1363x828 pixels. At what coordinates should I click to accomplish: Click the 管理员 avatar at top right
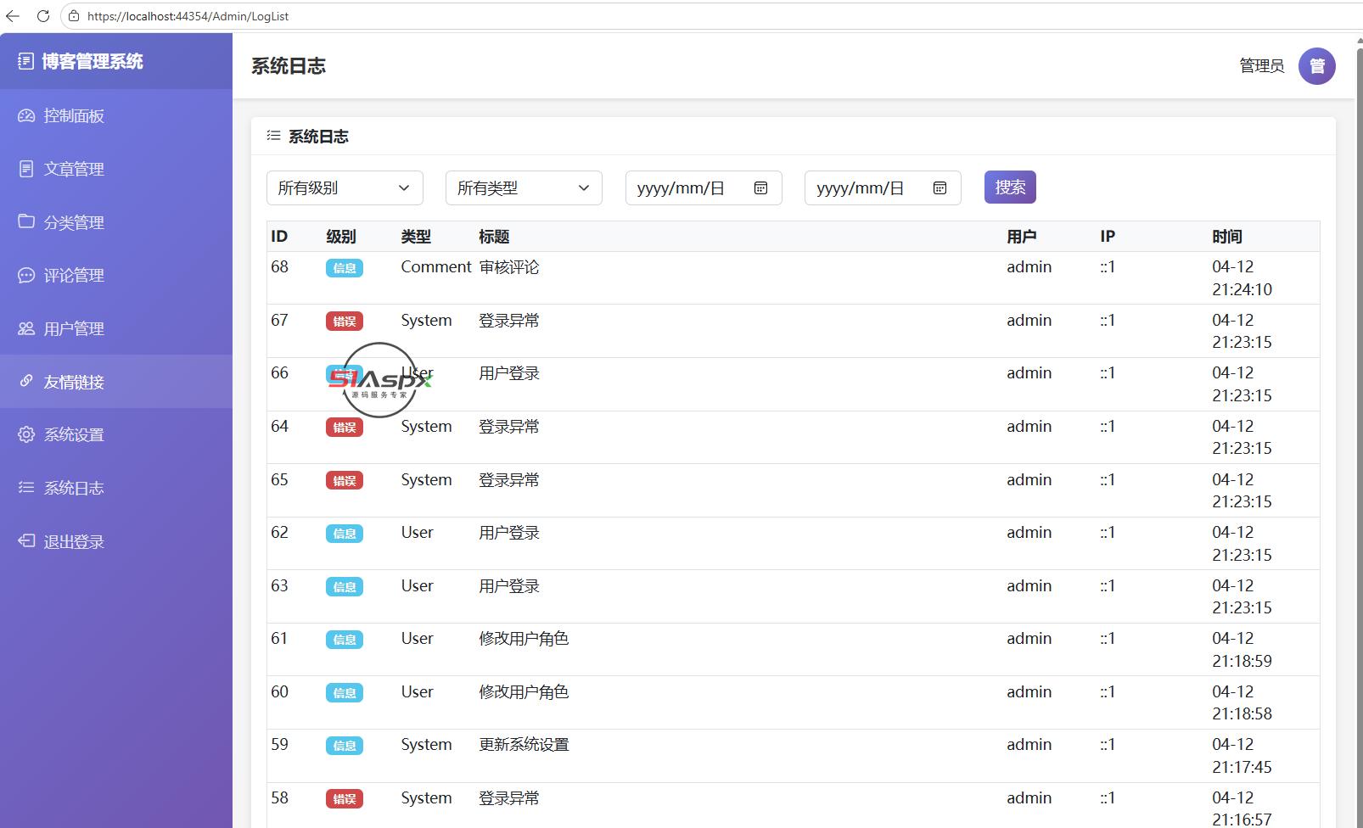1317,66
